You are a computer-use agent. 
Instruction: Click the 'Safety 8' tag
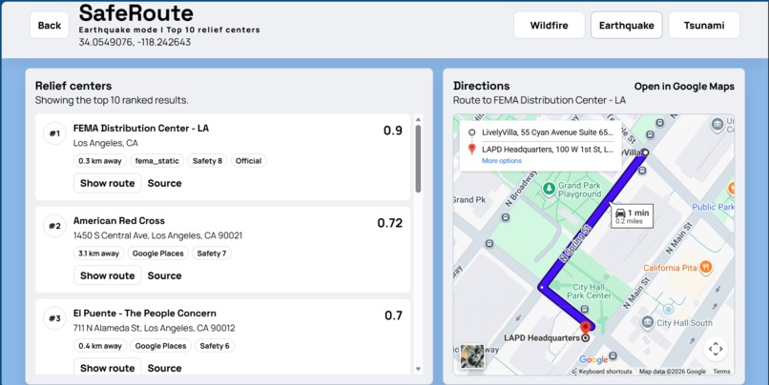coord(207,161)
